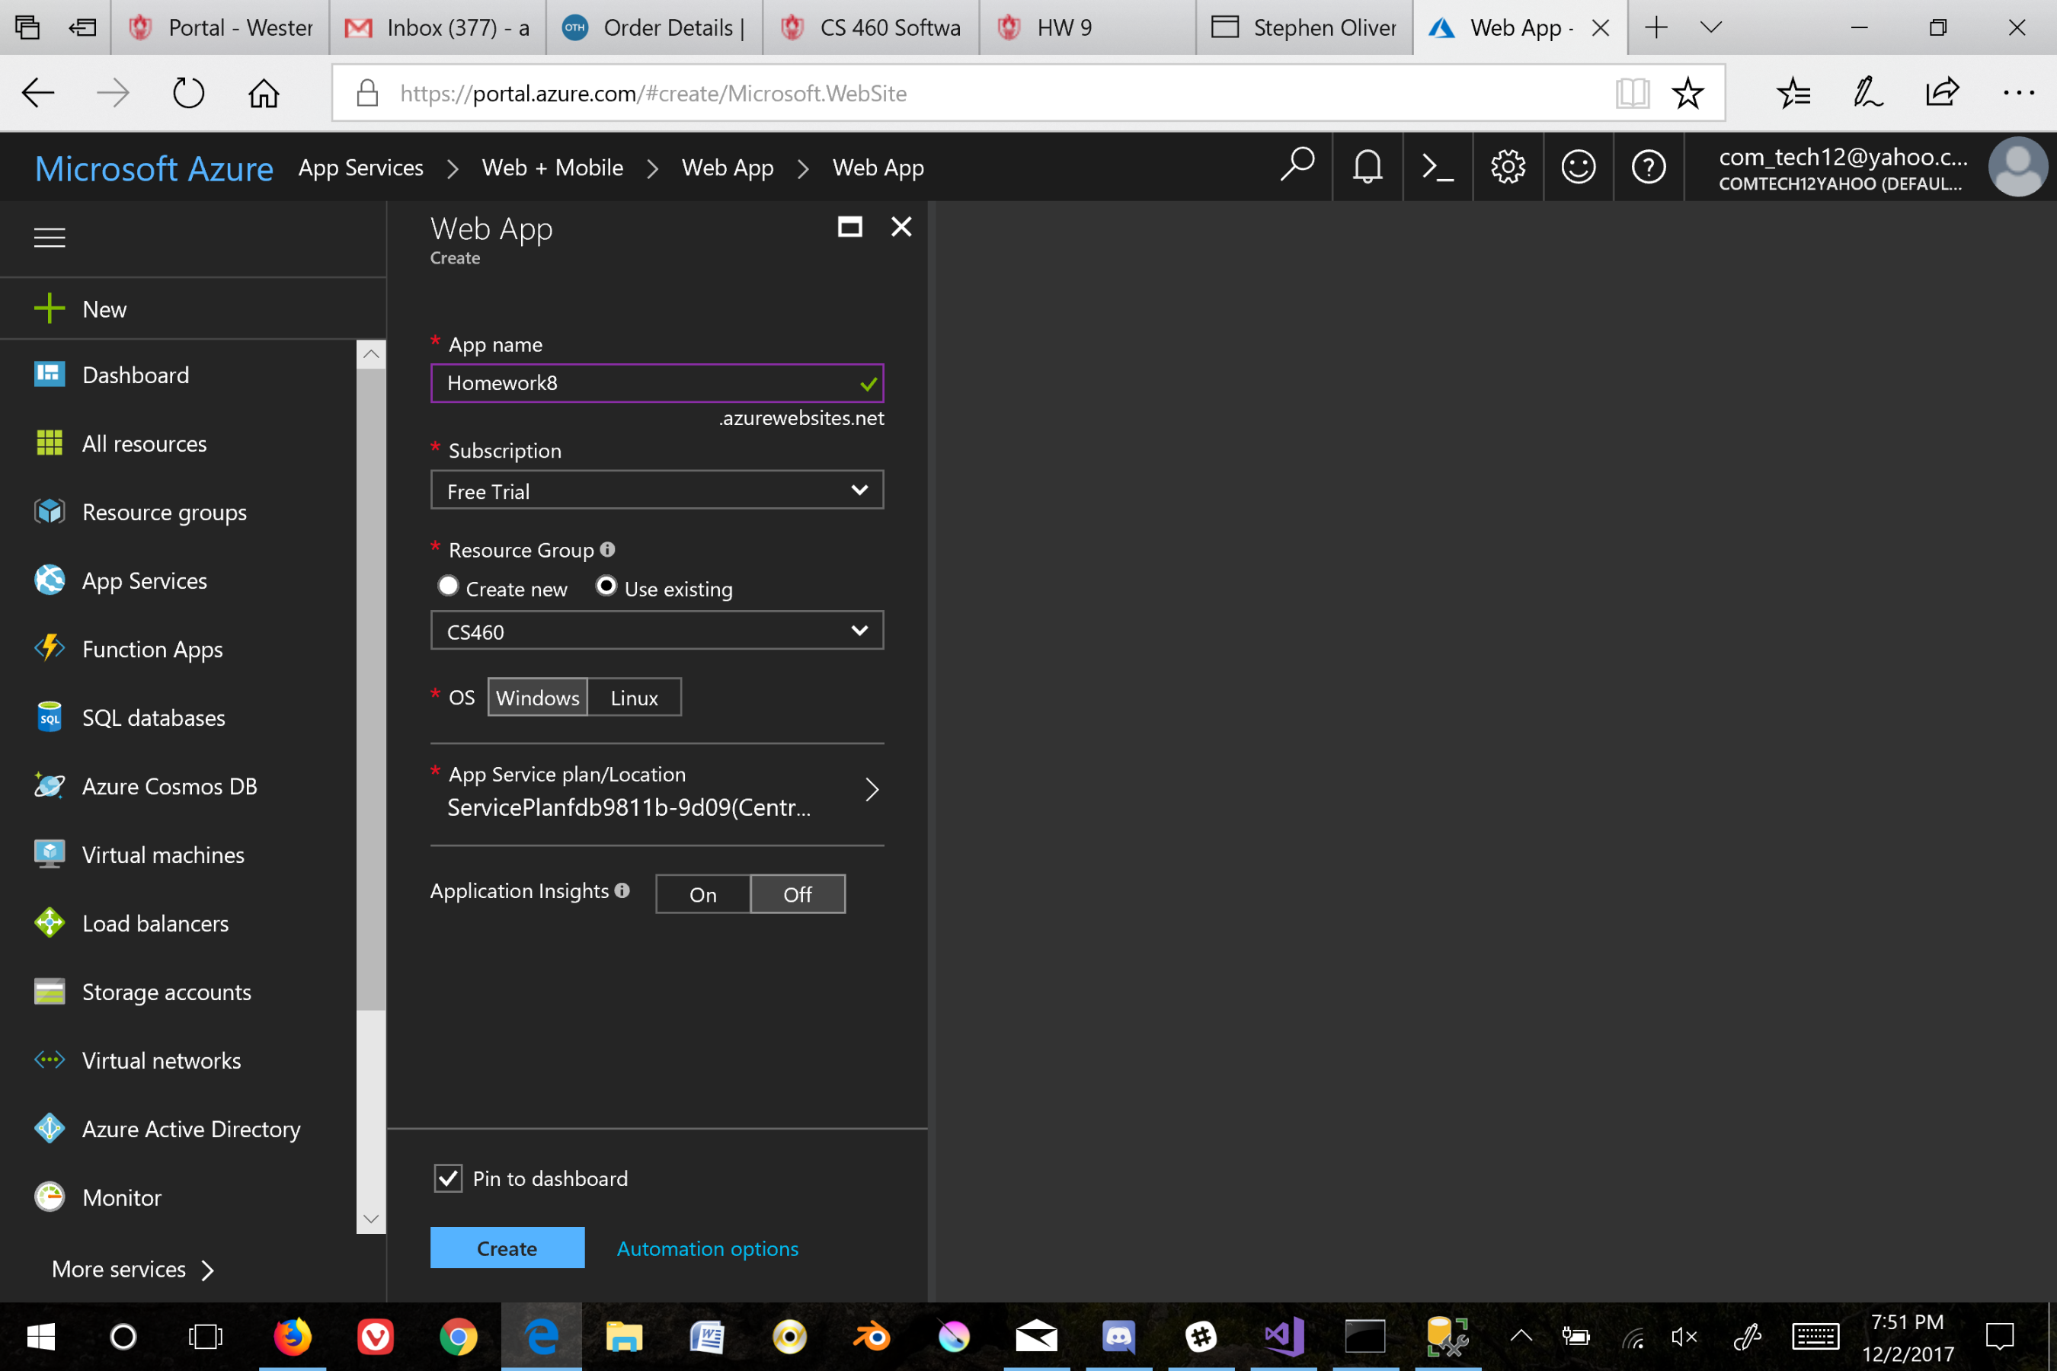
Task: Collapse sidebar with hamburger menu icon
Action: [x=50, y=237]
